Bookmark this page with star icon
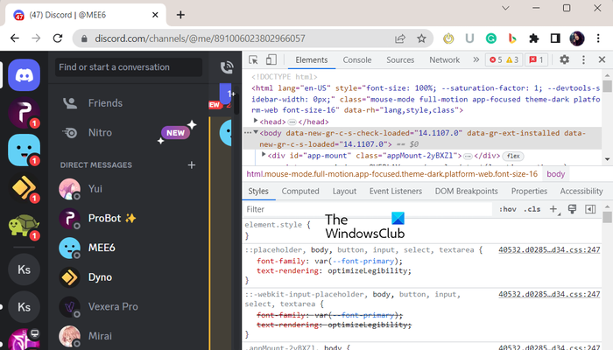613x350 pixels. click(421, 38)
